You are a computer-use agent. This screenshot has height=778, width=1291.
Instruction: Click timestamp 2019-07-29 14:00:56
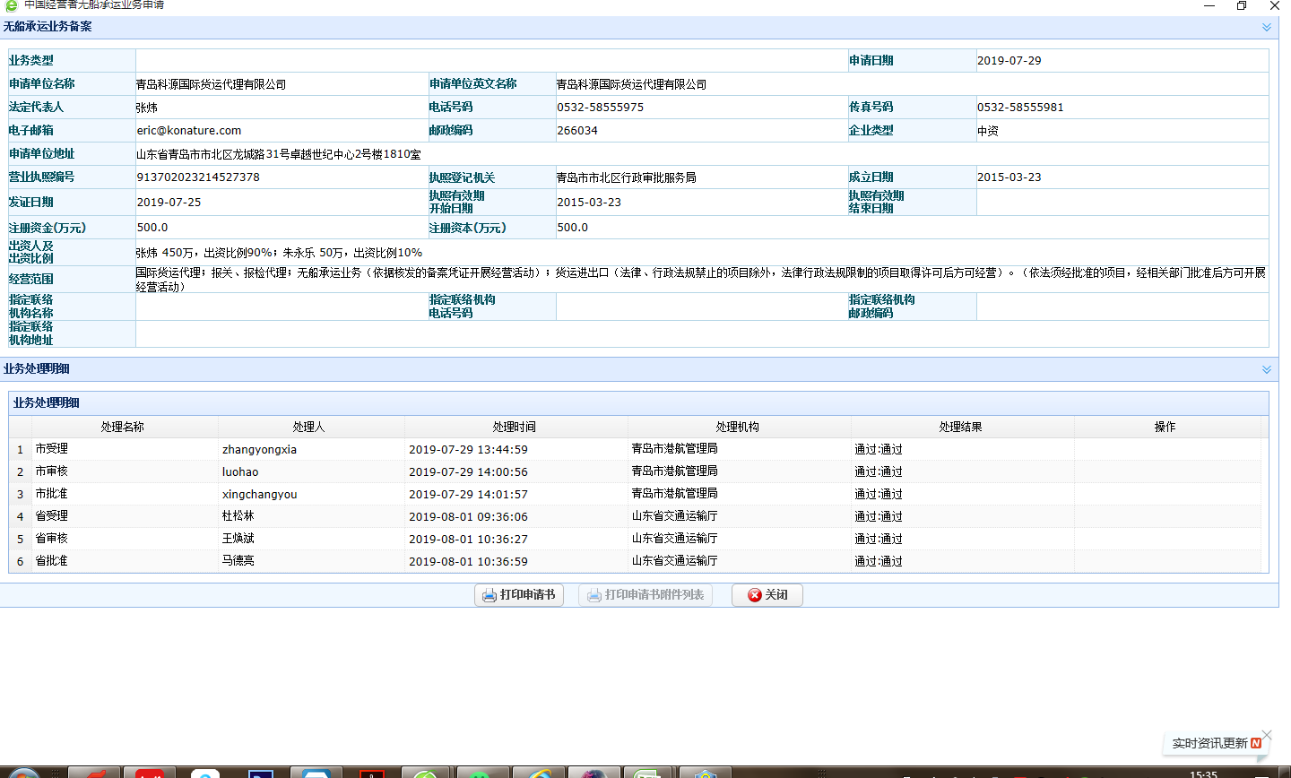pyautogui.click(x=468, y=471)
